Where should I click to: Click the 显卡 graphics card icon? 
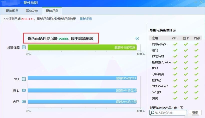(x=24, y=91)
